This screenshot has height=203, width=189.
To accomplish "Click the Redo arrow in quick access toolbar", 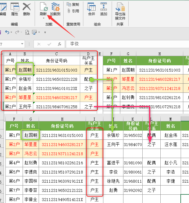I will [x=17, y=32].
